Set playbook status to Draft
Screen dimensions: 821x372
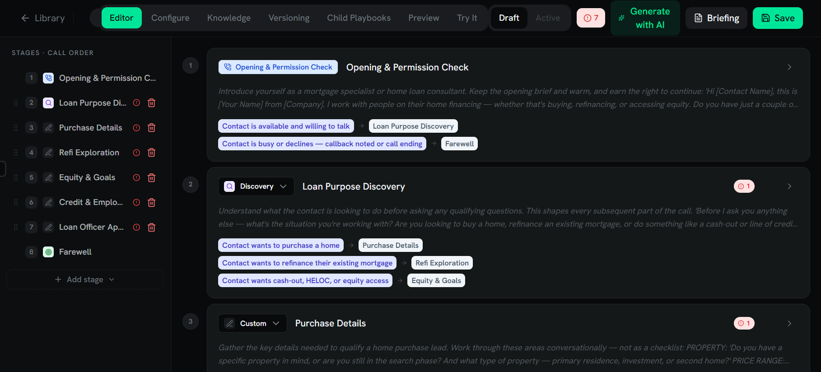(x=509, y=18)
